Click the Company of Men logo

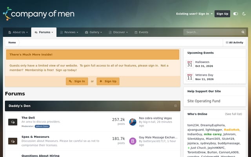click(38, 14)
